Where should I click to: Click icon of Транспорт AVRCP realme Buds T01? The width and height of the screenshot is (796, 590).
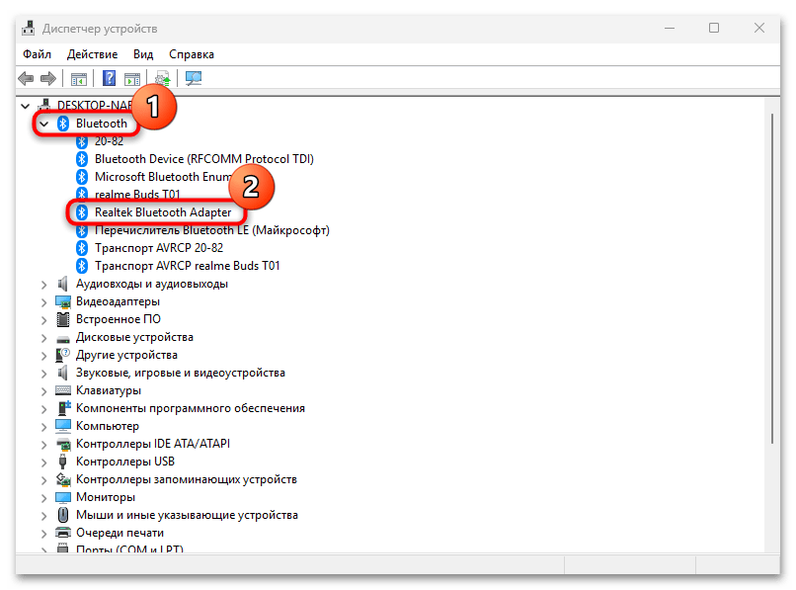82,266
